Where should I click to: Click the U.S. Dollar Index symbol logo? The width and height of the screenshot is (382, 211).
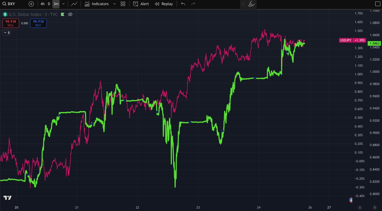[x=5, y=14]
